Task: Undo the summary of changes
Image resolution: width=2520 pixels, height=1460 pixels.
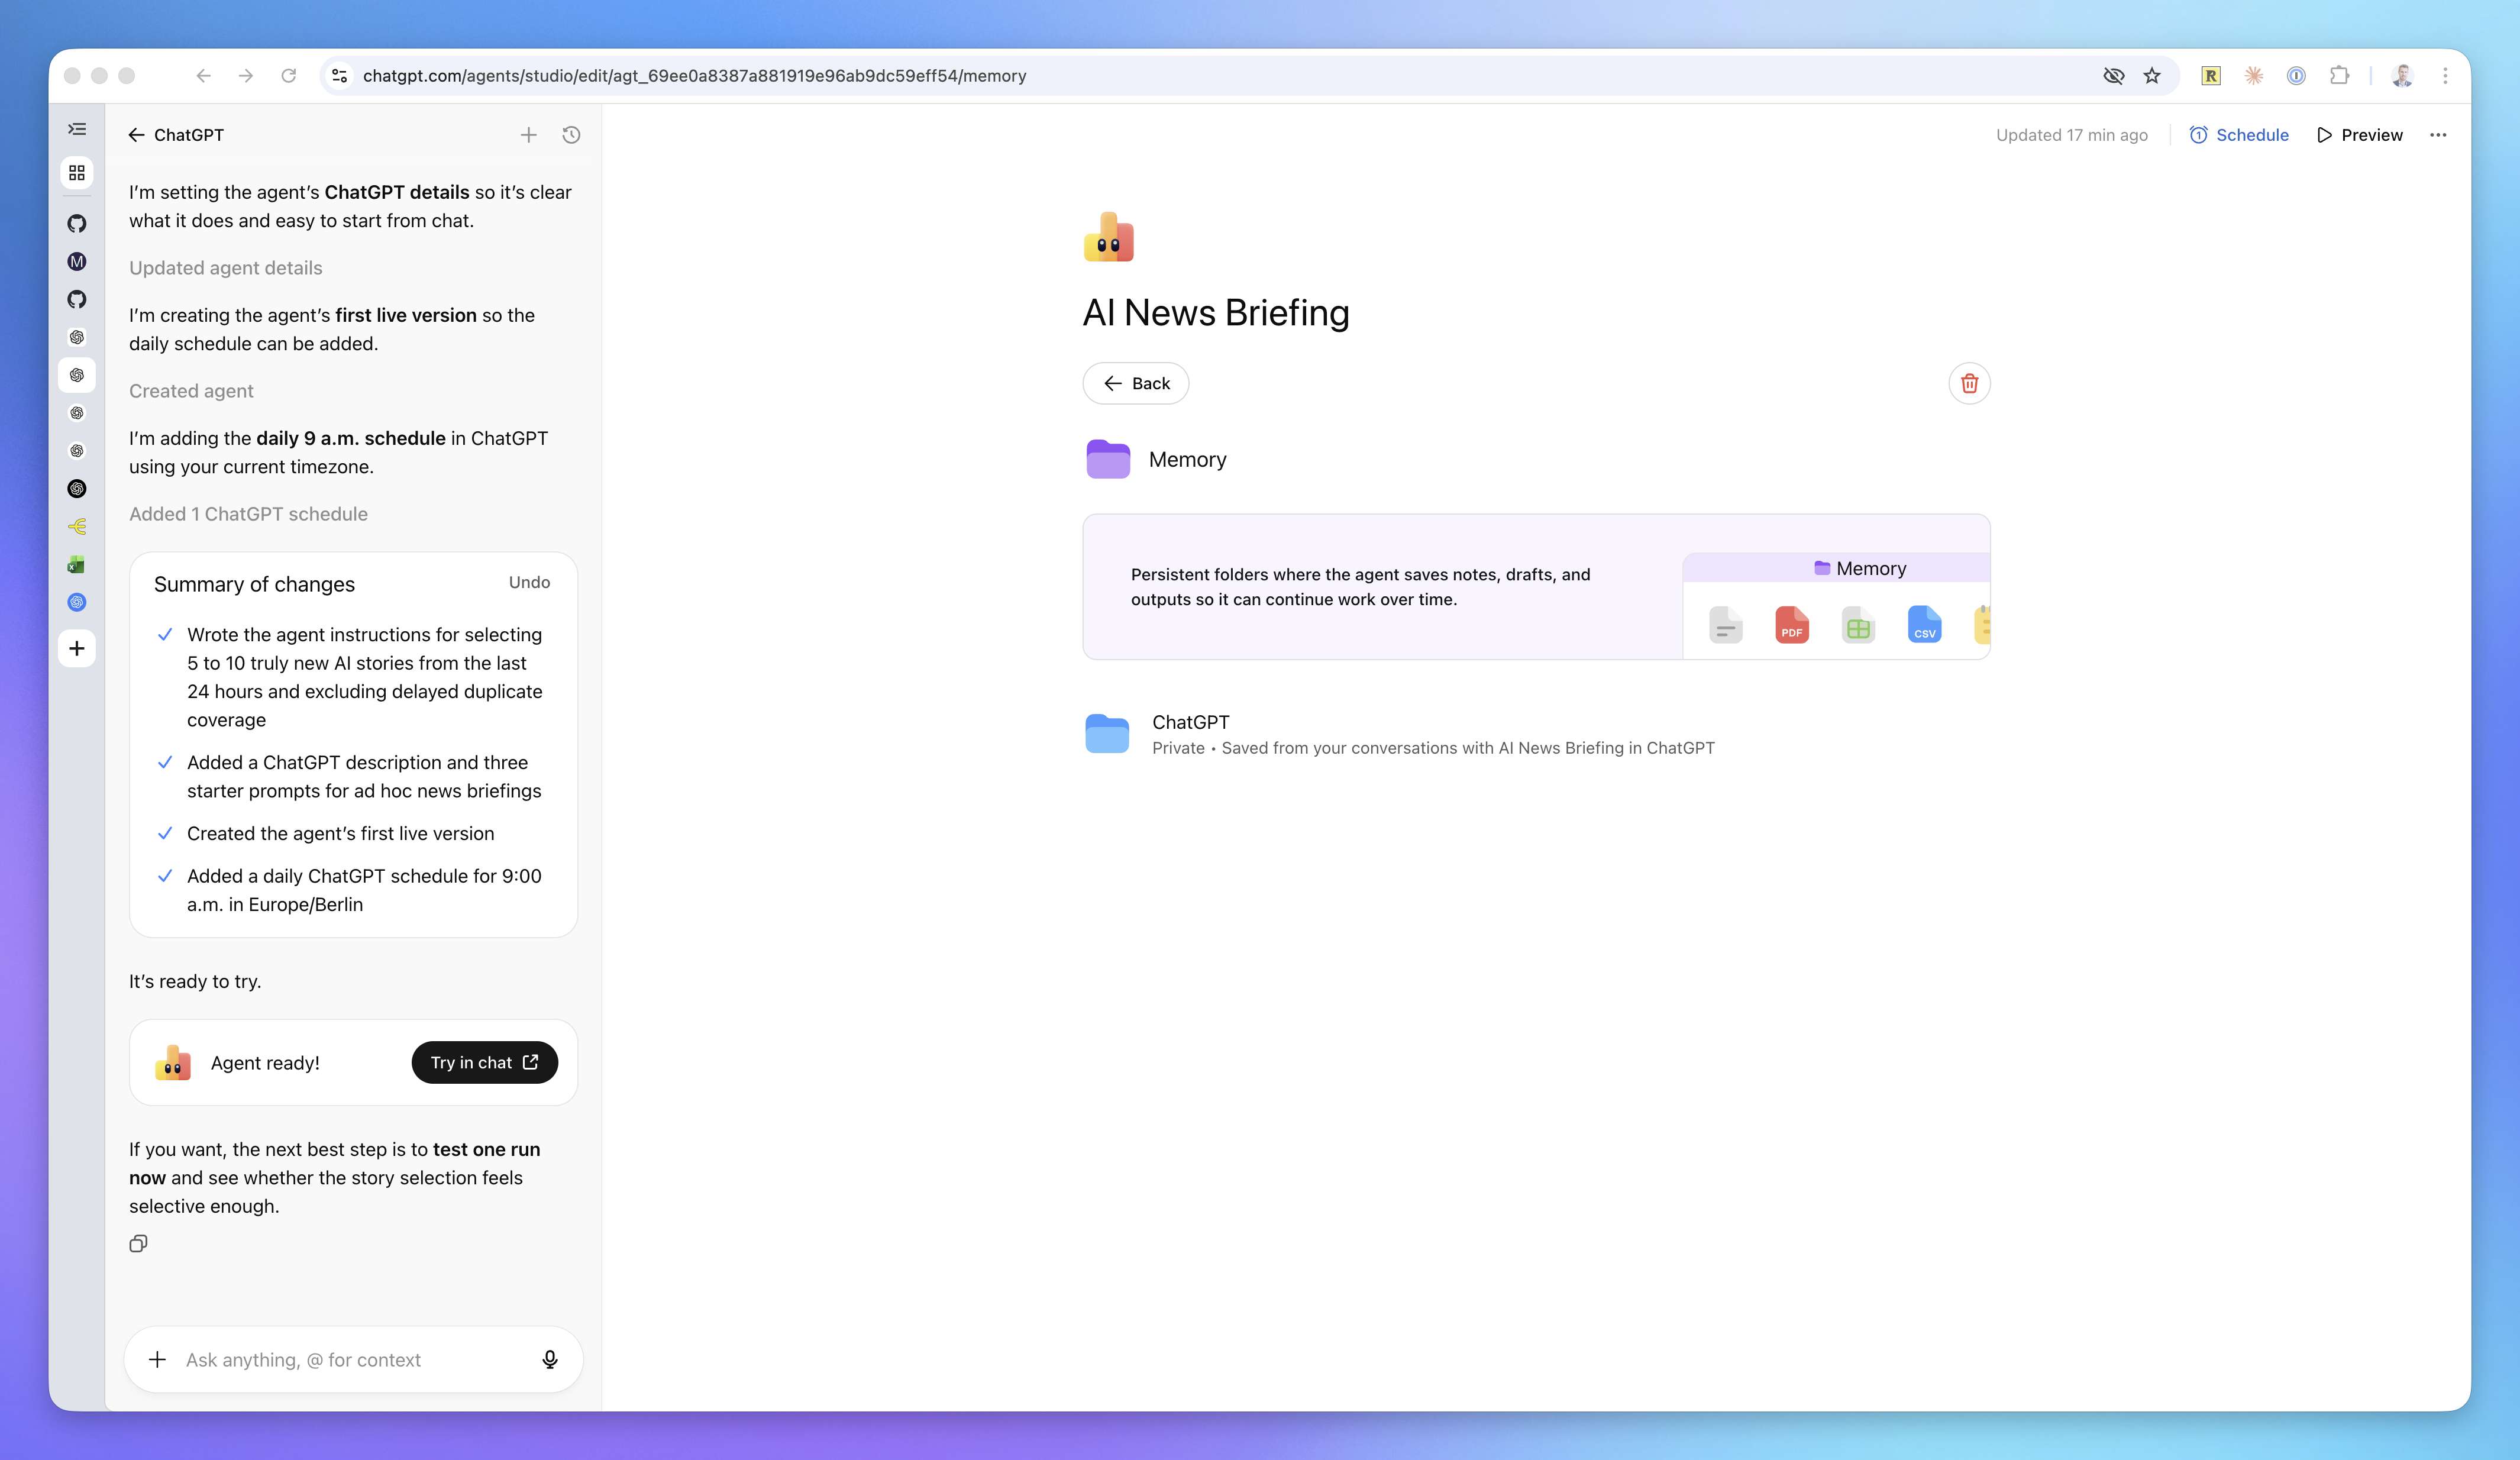Action: 529,582
